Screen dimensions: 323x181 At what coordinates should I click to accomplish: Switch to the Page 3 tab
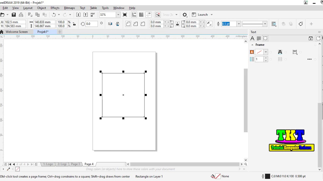75,164
